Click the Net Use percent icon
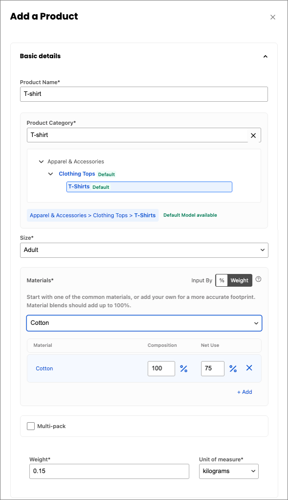Image resolution: width=288 pixels, height=500 pixels. 233,368
